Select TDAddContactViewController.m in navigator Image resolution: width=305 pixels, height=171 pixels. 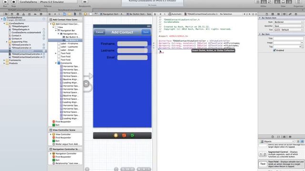[x=27, y=57]
